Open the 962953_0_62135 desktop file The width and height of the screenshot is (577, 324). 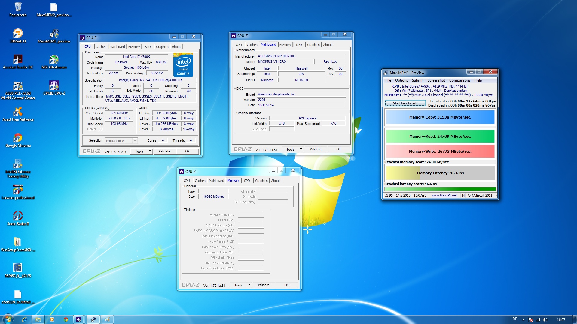[18, 271]
